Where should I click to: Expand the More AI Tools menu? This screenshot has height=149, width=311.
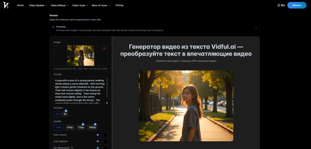pyautogui.click(x=101, y=5)
